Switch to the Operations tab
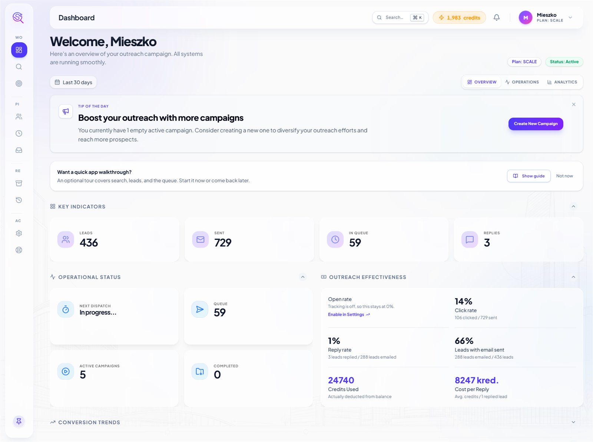This screenshot has width=593, height=442. coord(522,82)
